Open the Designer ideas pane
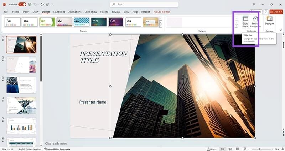285x151 pixels. (x=270, y=20)
